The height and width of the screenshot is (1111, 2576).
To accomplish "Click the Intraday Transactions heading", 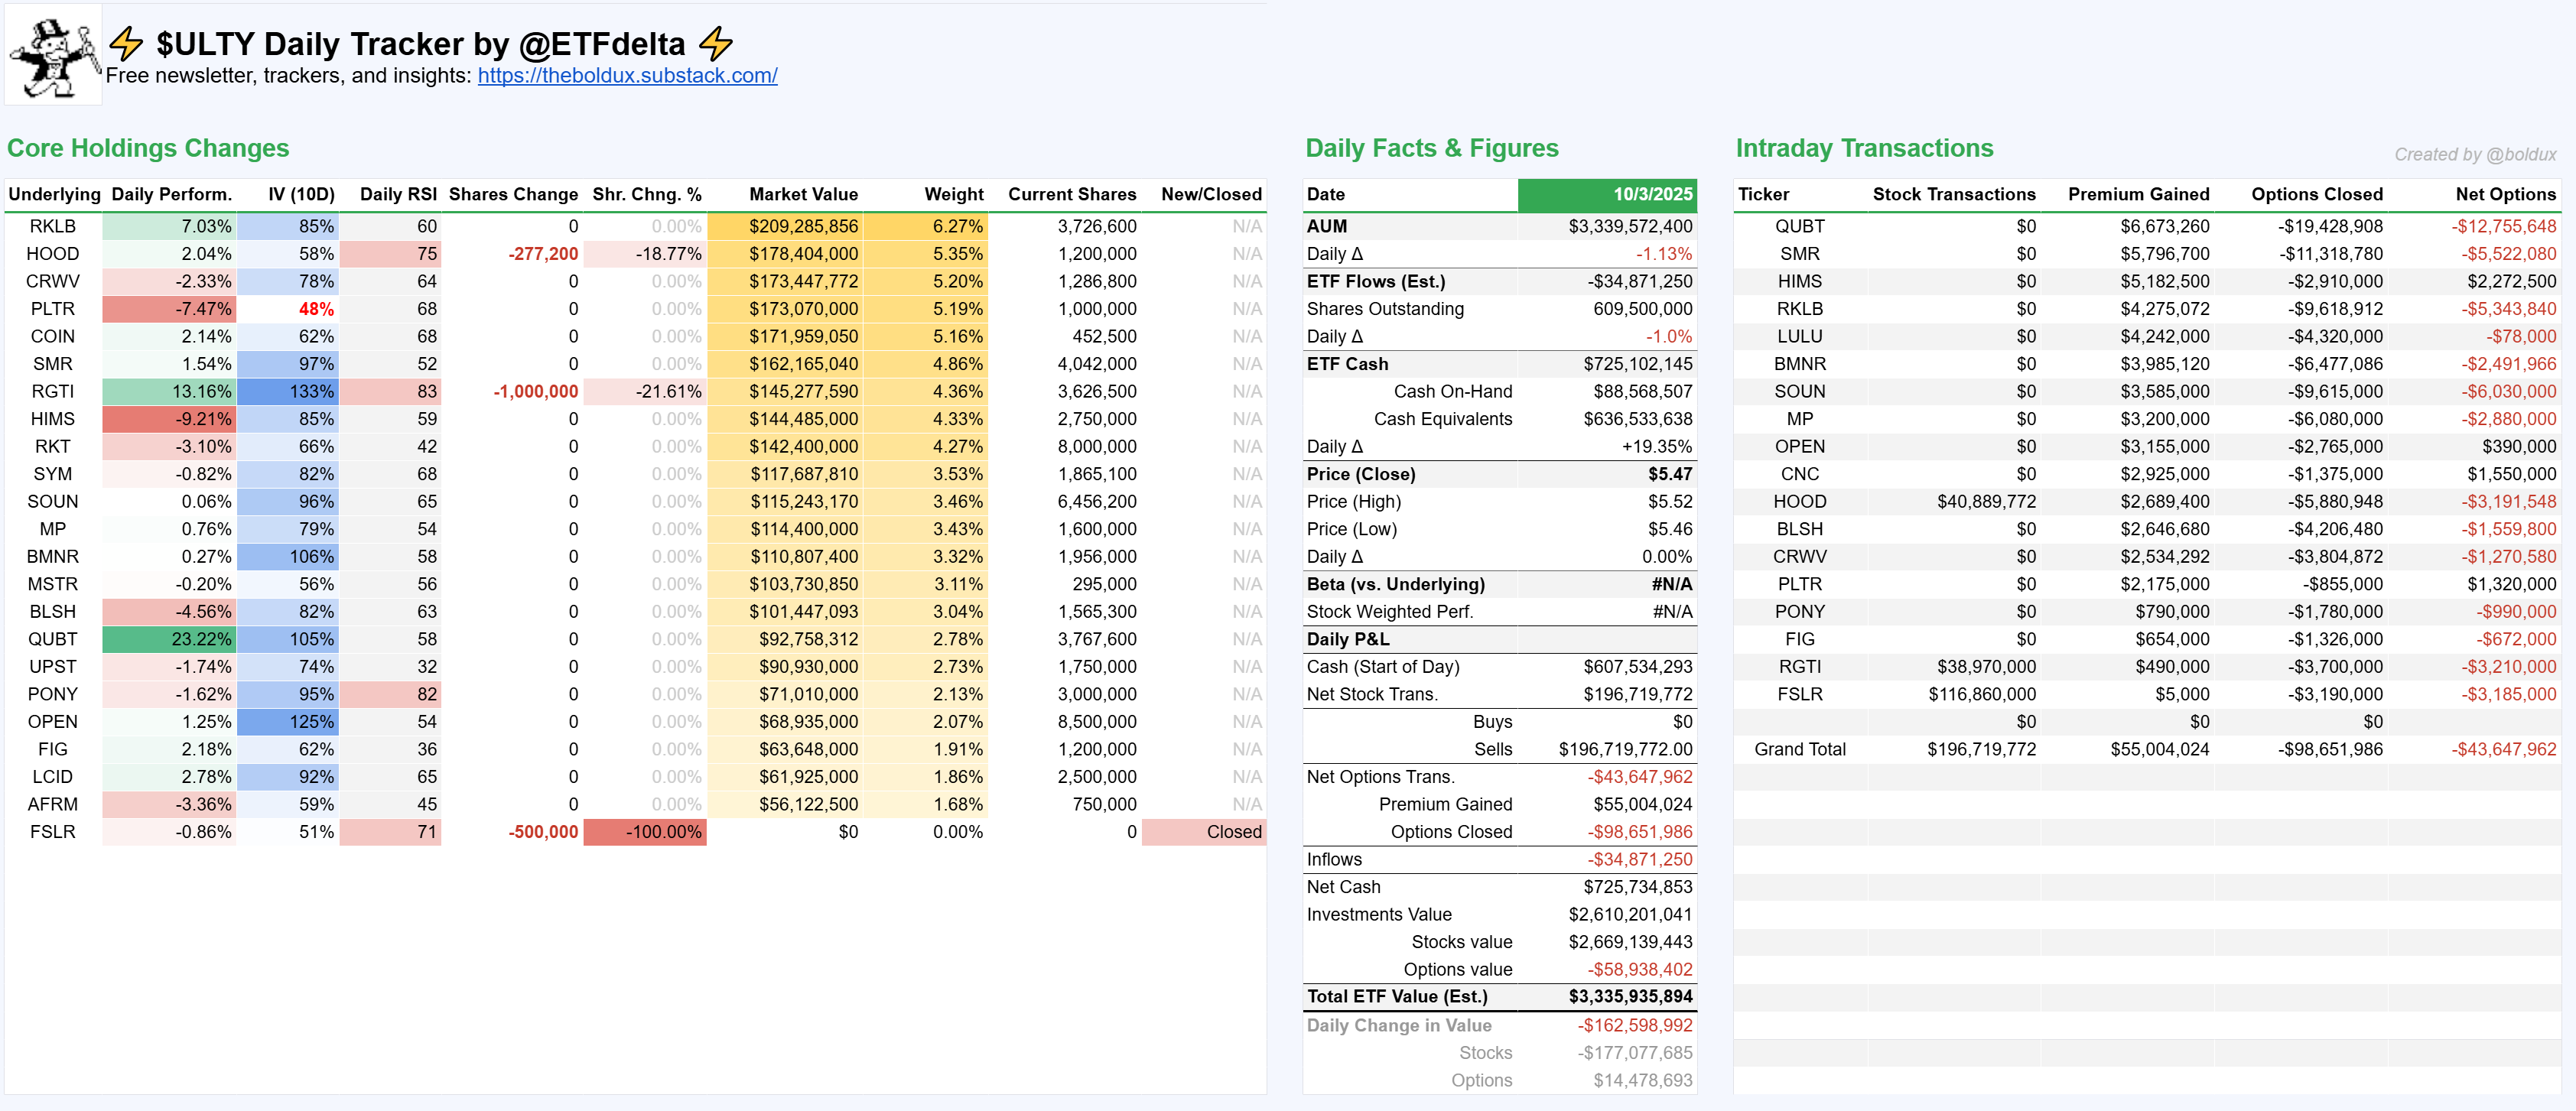I will pyautogui.click(x=1864, y=148).
